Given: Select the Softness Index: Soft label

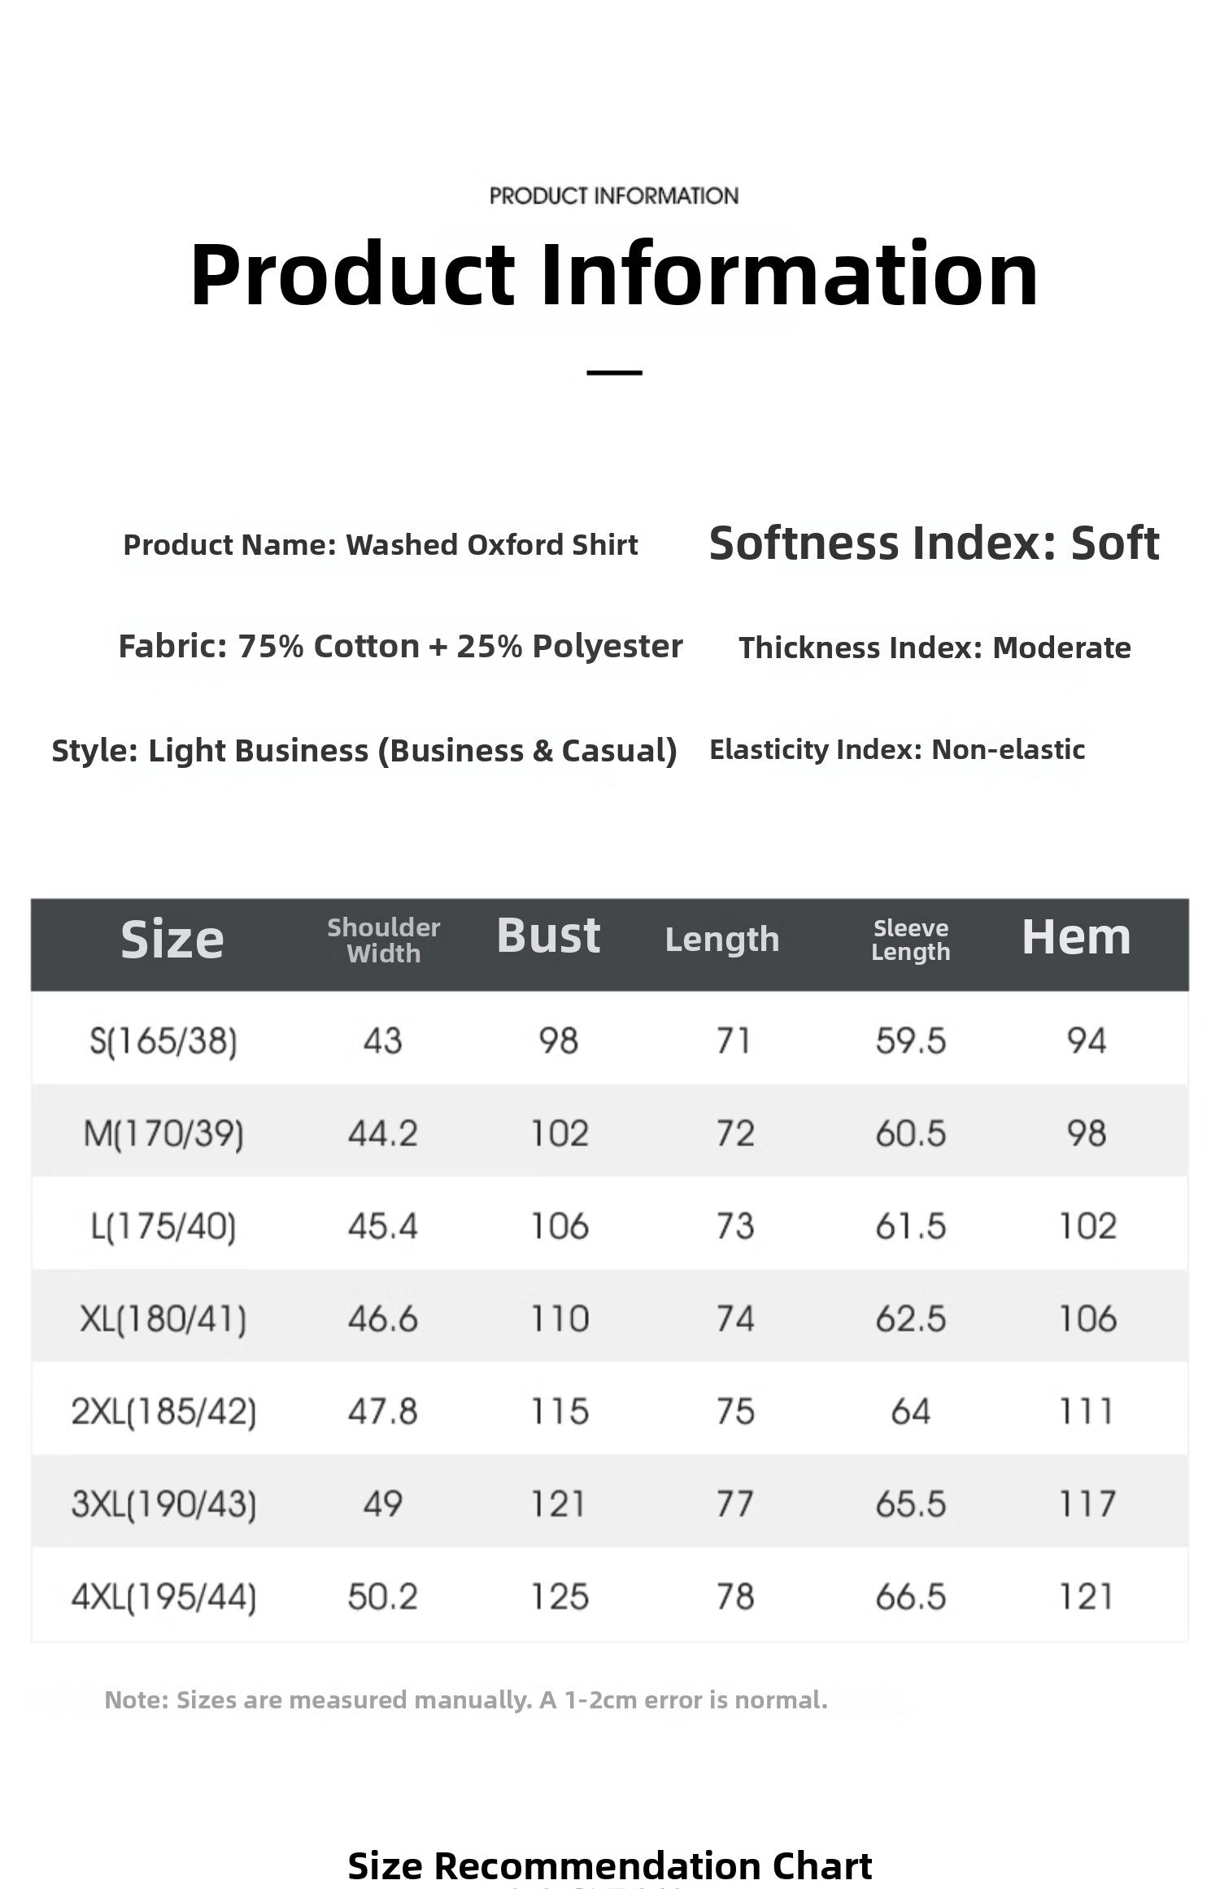Looking at the screenshot, I should point(934,543).
